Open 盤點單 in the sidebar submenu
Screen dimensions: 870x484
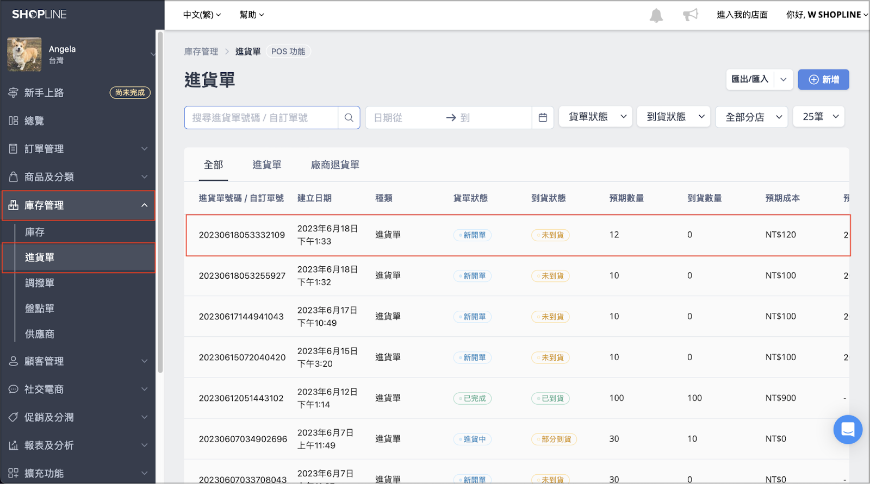[40, 309]
